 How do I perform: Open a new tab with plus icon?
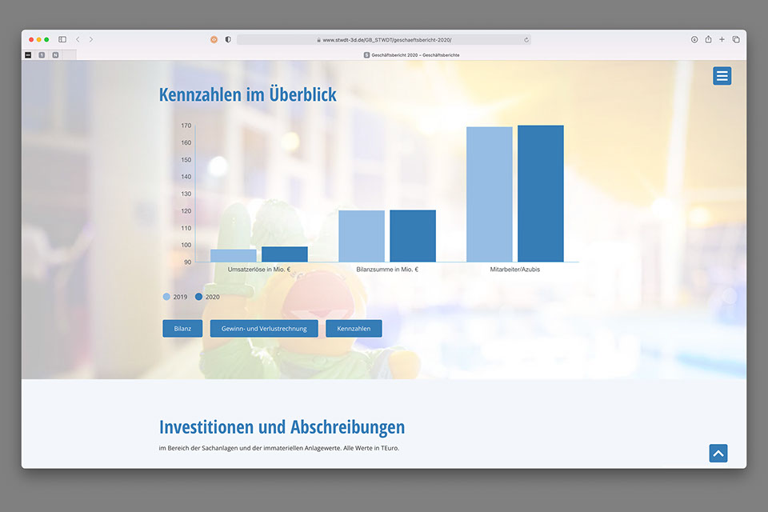coord(722,39)
